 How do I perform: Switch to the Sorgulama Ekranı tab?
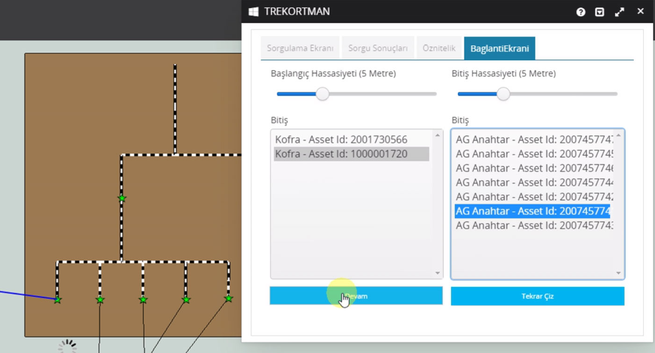tap(300, 48)
